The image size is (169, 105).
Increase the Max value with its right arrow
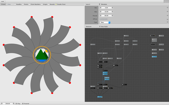point(112,12)
